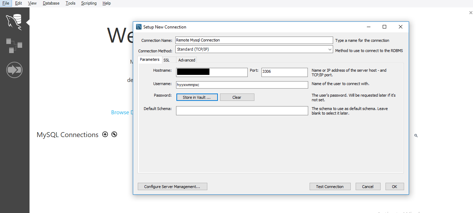Close the welcome tab x icon
Screen dimensions: 473x213
tap(471, 13)
